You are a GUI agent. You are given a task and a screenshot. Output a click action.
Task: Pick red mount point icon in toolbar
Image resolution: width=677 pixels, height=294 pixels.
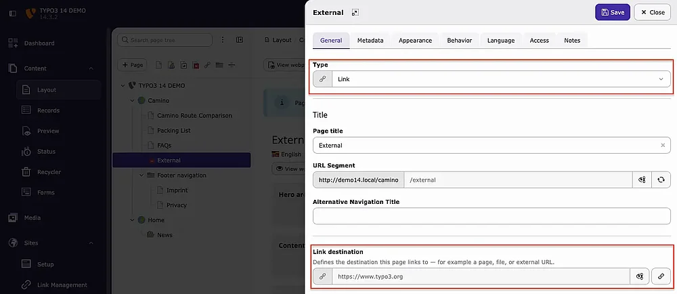[x=196, y=65]
